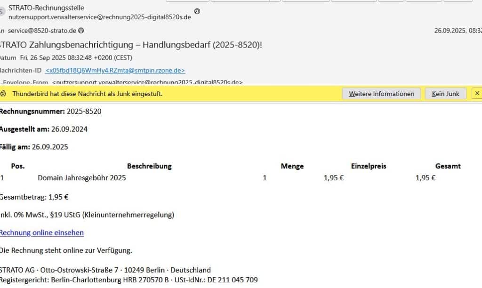Screen dimensions: 482x288
Task: Click the Einzelpreis column header
Action: 369,166
